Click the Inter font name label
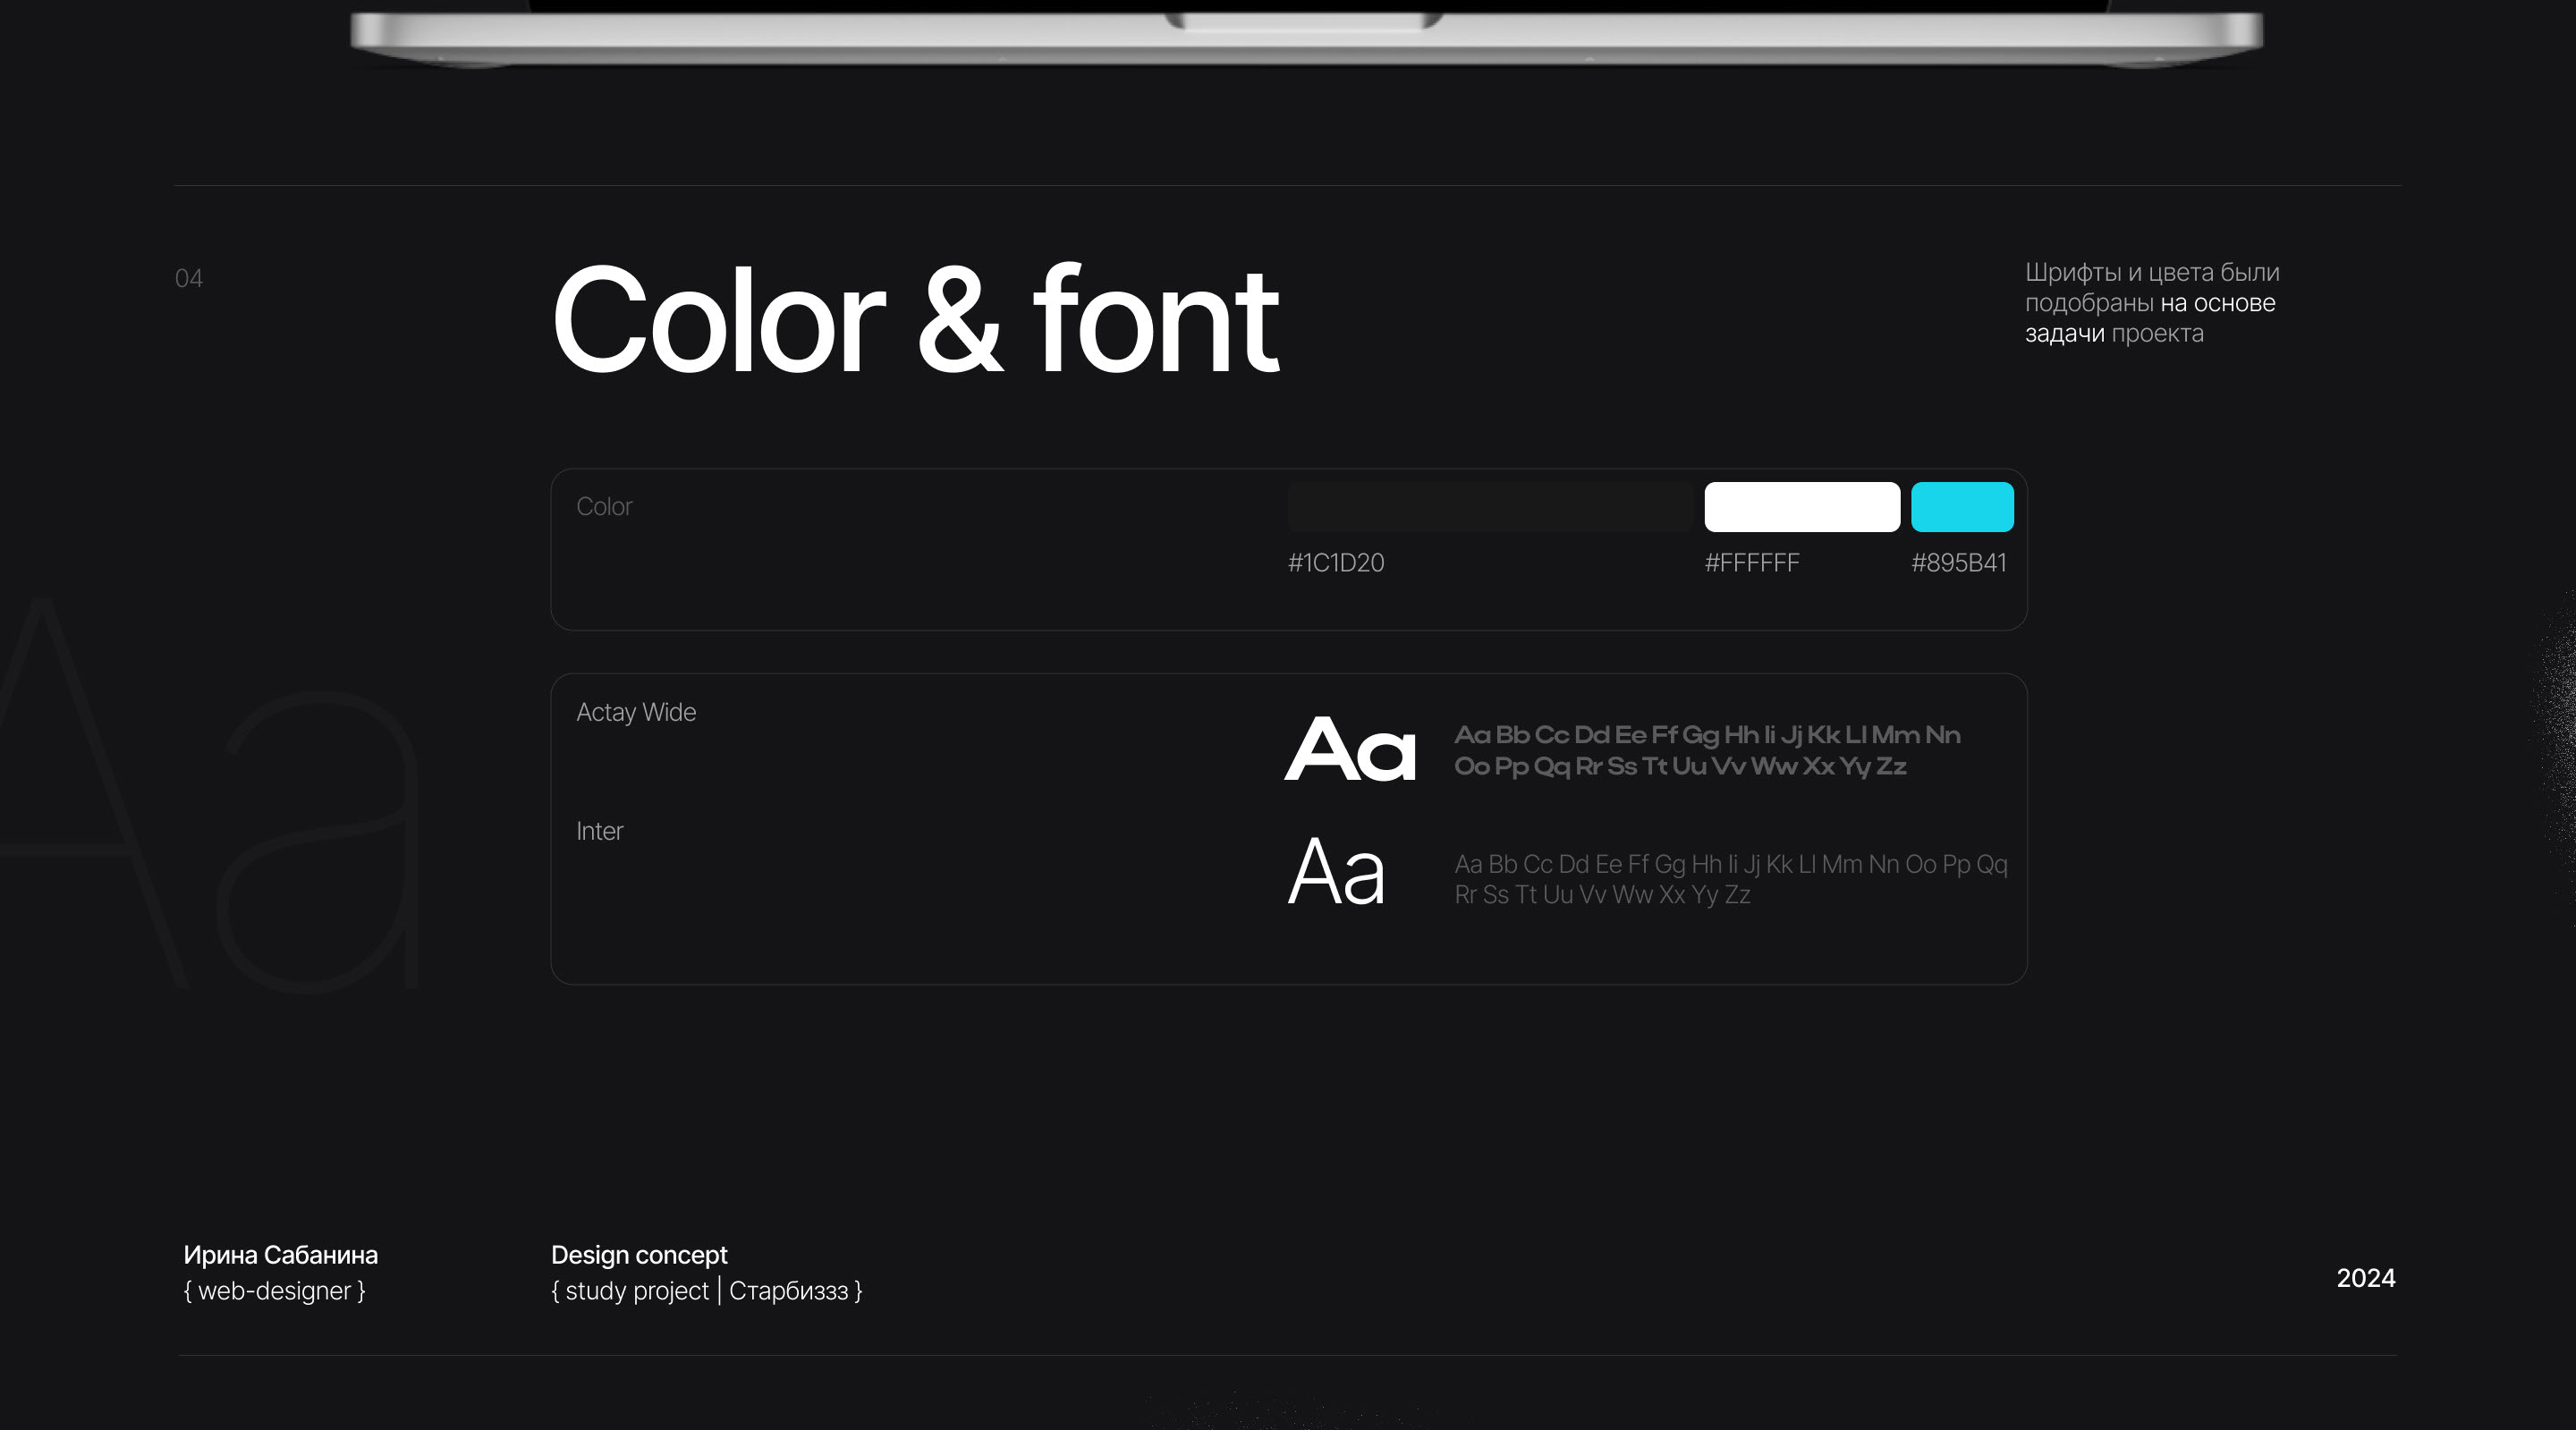2576x1430 pixels. click(599, 831)
